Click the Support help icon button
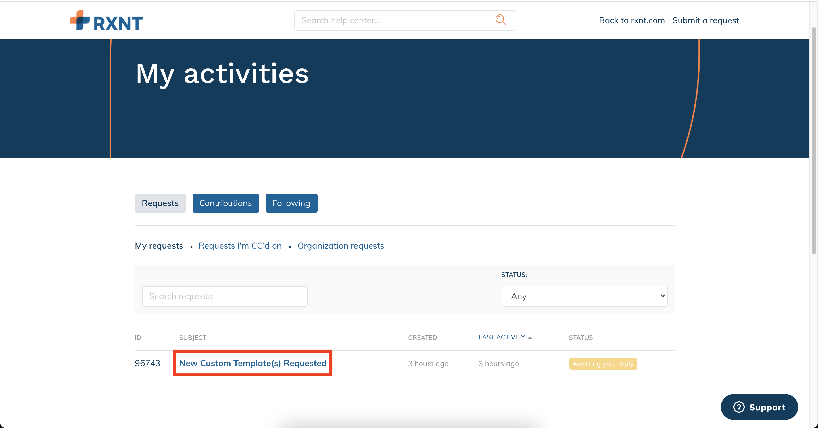Screen dimensions: 818x428 759,407
